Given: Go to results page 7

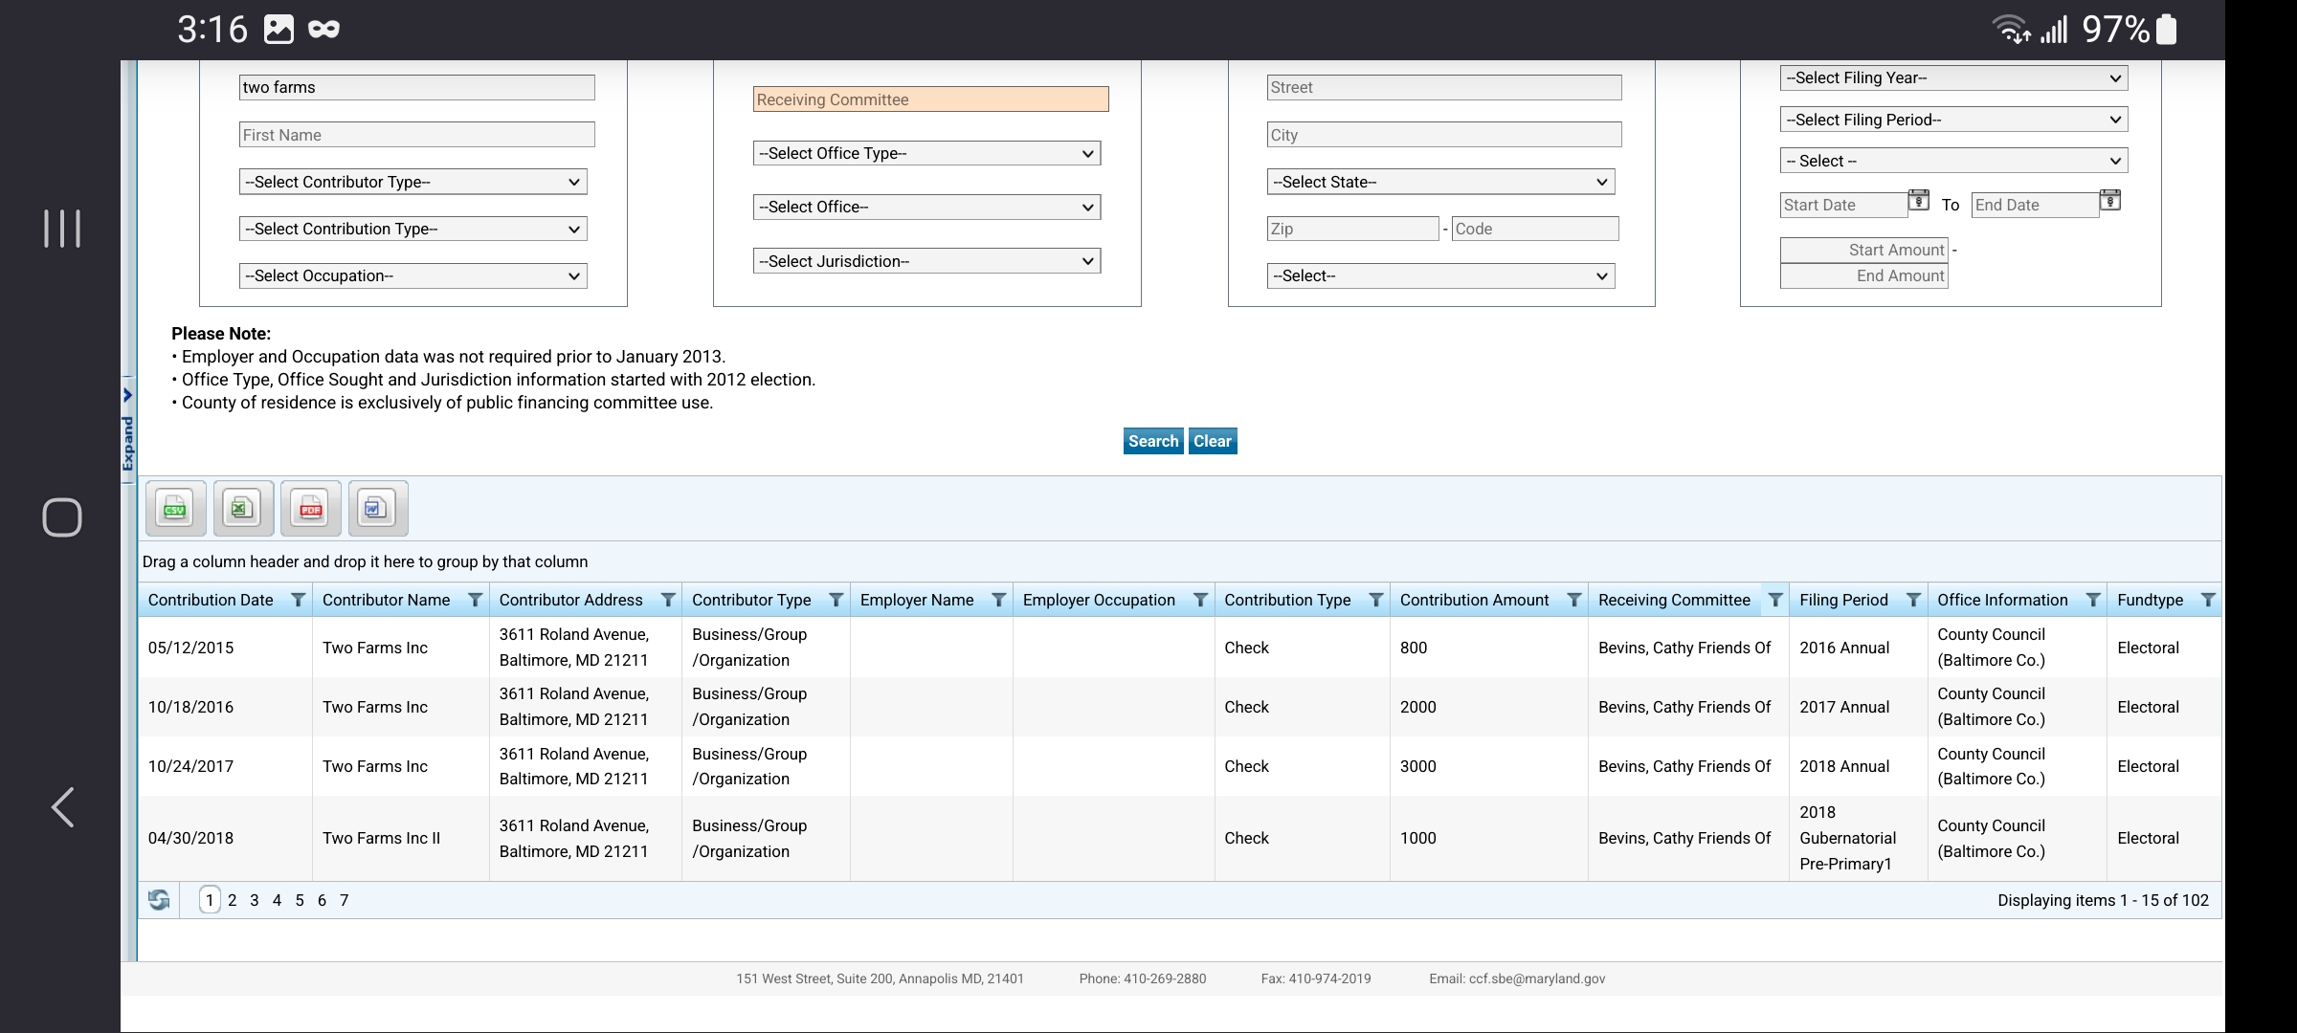Looking at the screenshot, I should (344, 900).
